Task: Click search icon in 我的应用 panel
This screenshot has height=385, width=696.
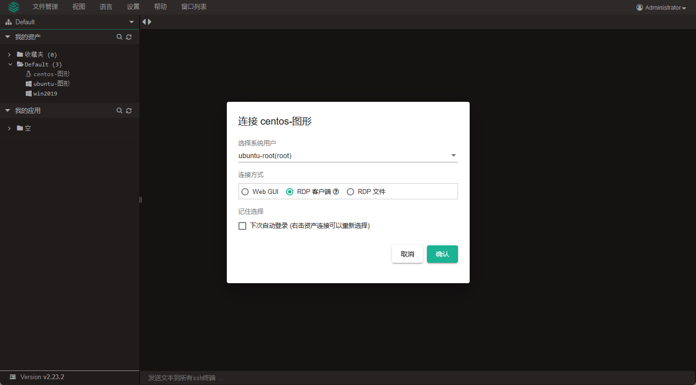Action: coord(119,111)
